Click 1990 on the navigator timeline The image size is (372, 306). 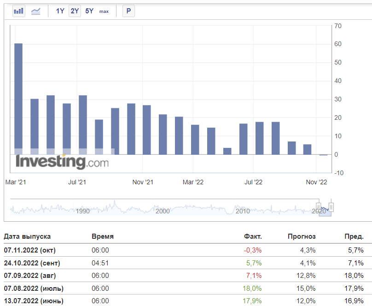(x=82, y=211)
